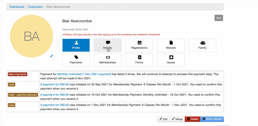The width and height of the screenshot is (258, 126).
Task: Open Registrations calendar tile
Action: pyautogui.click(x=139, y=45)
